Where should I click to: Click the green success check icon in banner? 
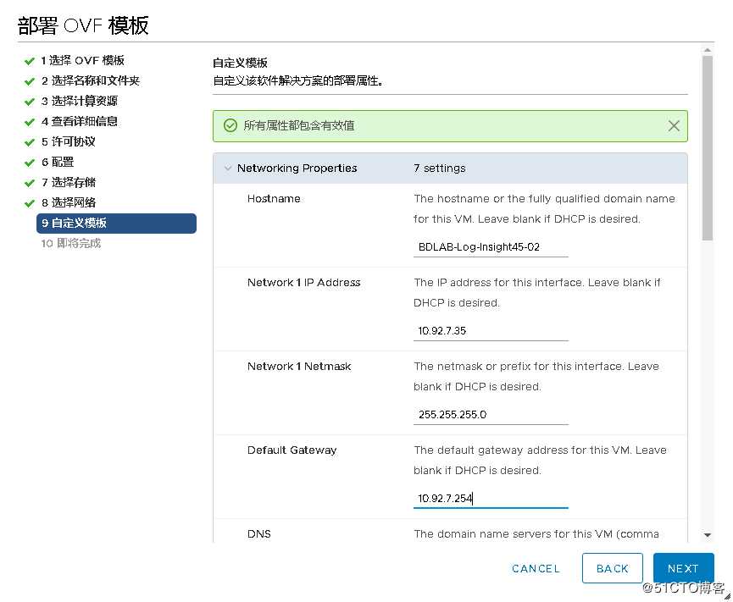pyautogui.click(x=230, y=125)
